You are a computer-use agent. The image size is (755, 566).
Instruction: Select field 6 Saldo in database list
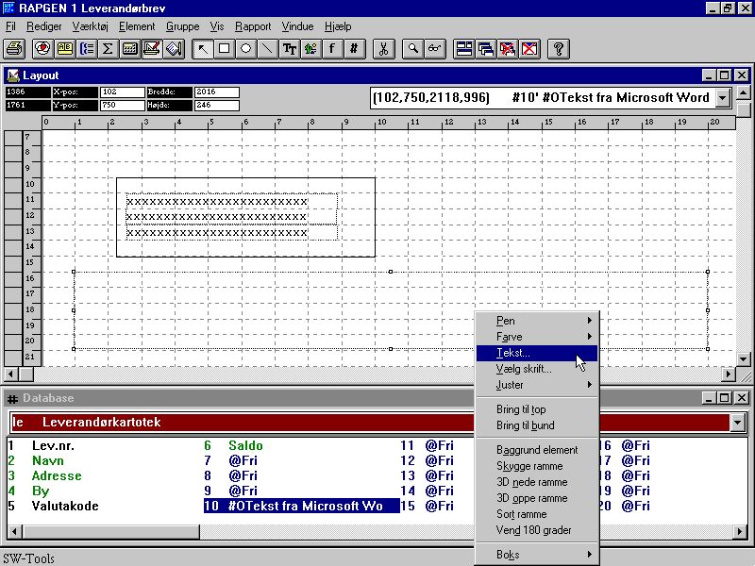coord(245,445)
